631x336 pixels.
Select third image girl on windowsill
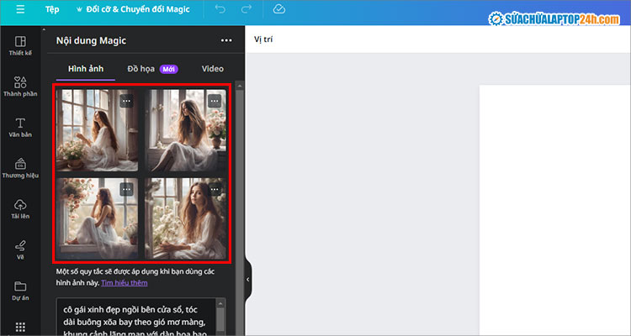97,218
